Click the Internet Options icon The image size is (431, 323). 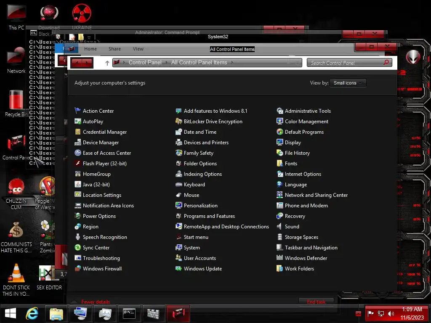tap(280, 174)
